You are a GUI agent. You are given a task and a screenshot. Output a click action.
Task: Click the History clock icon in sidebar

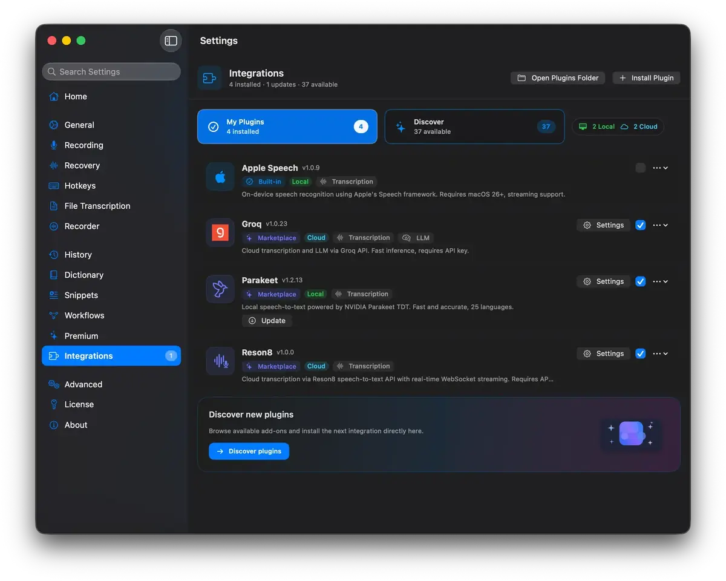coord(54,255)
